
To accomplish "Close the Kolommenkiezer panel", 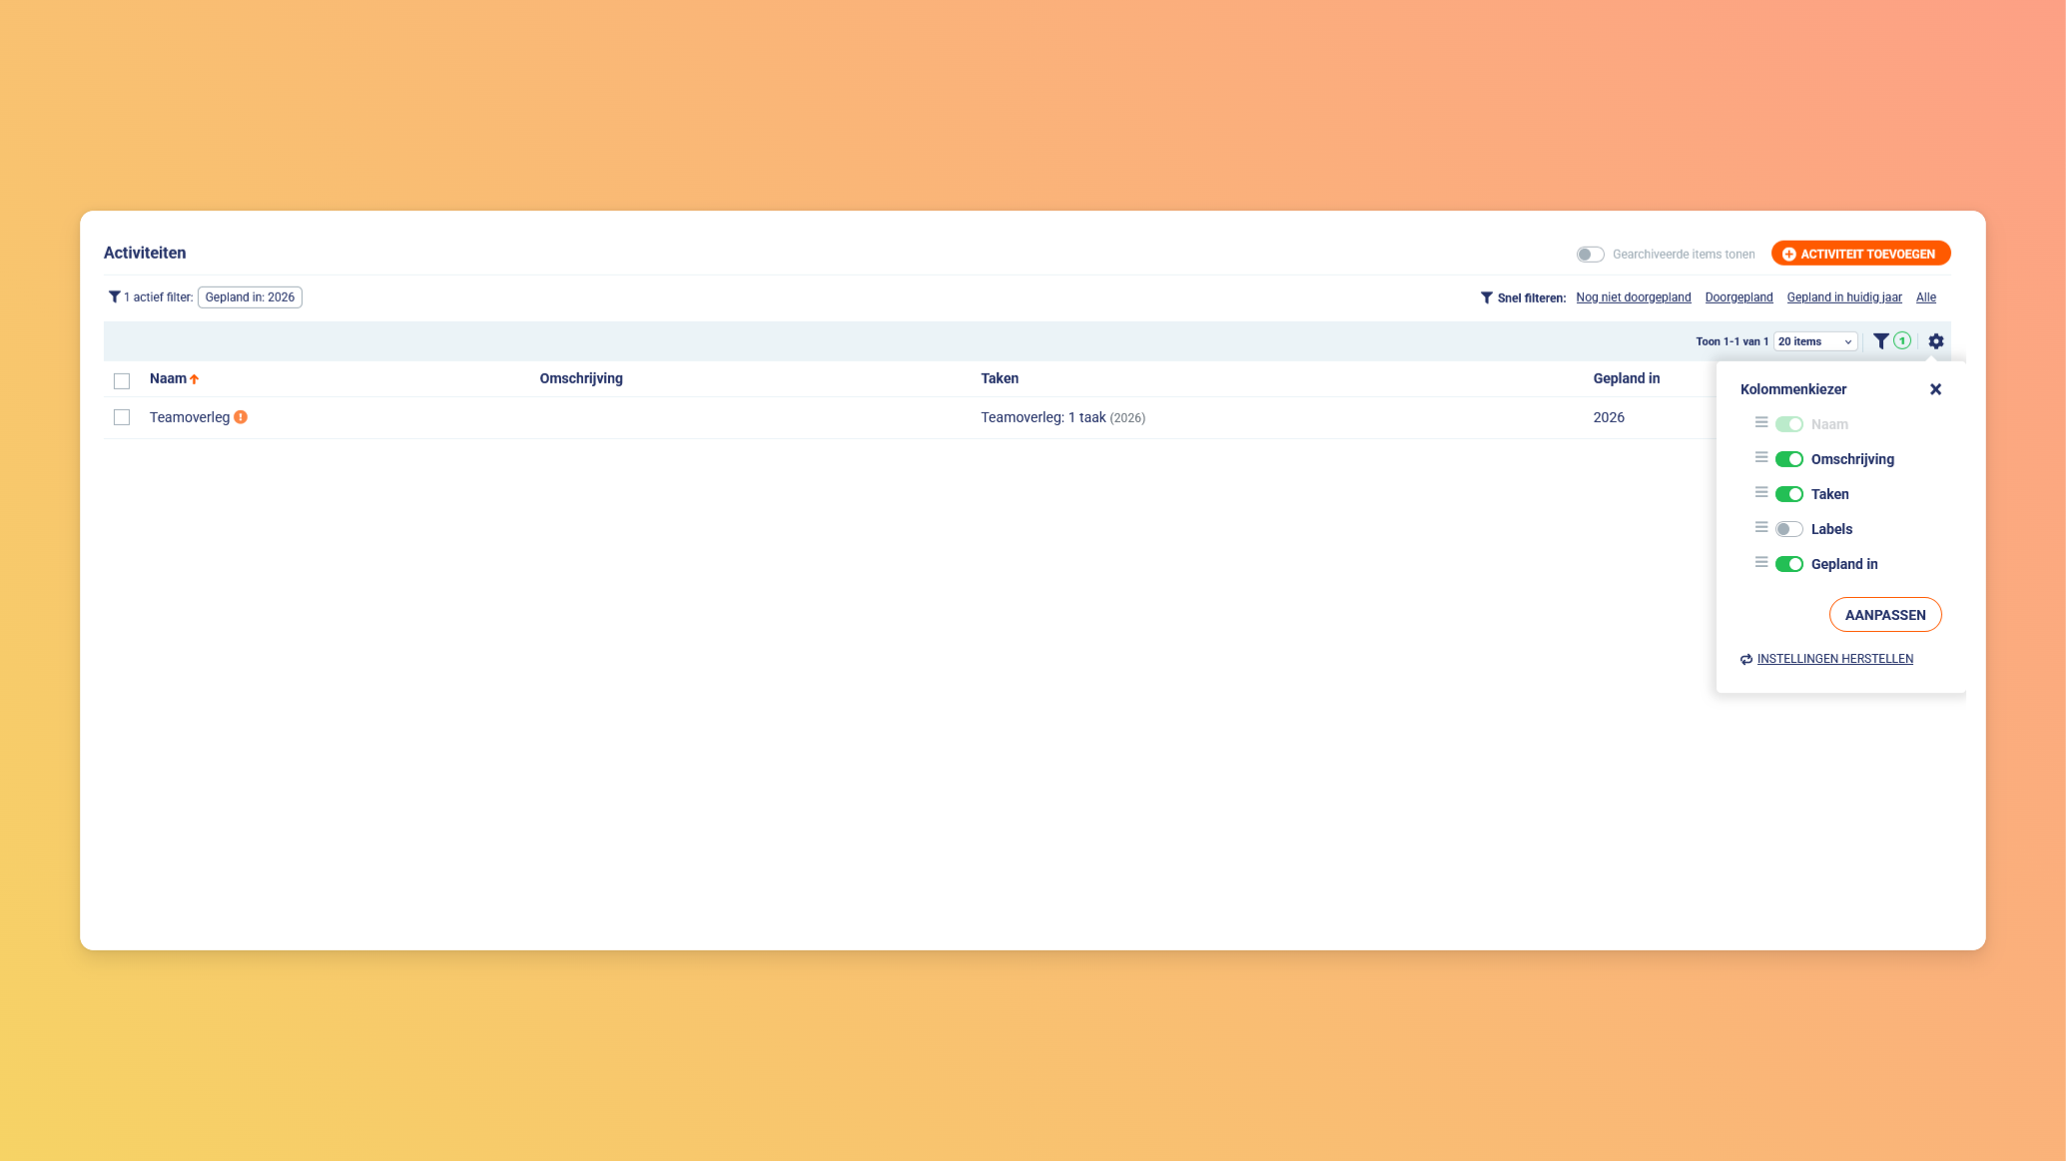I will point(1935,389).
